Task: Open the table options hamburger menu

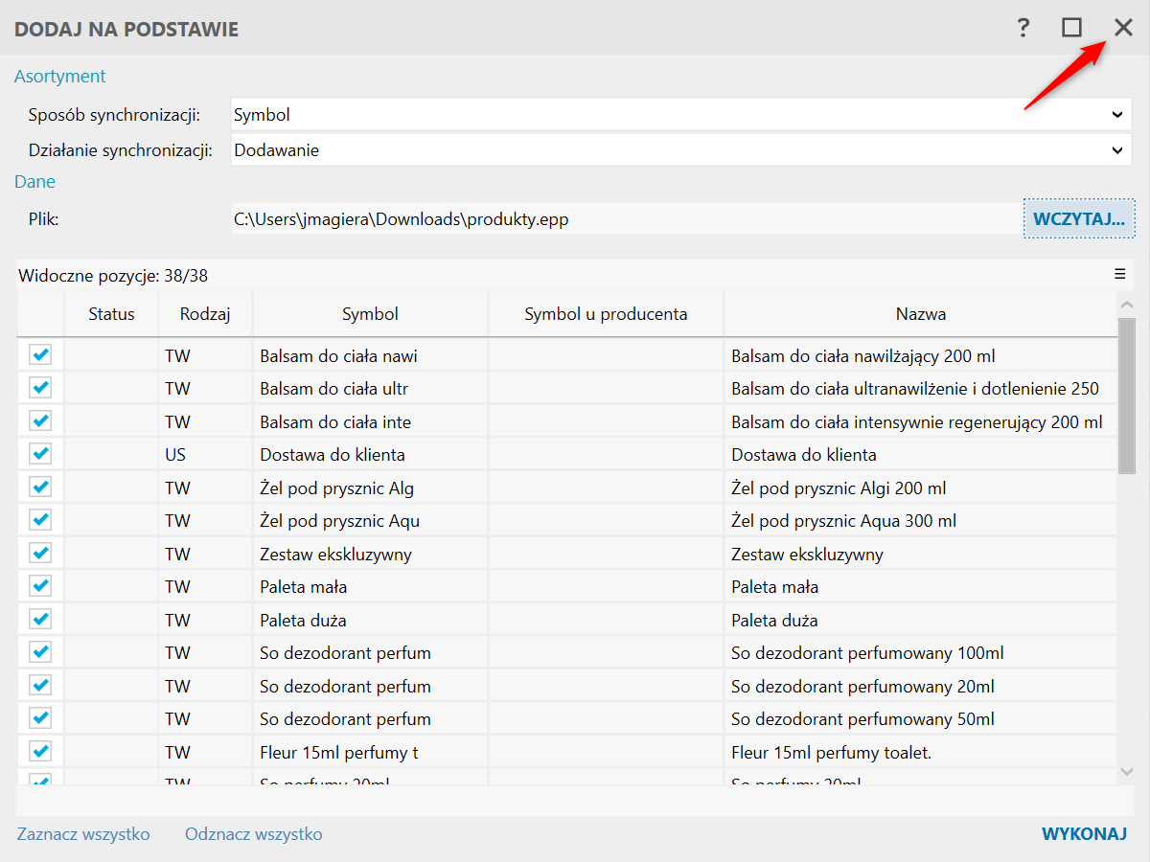Action: click(1119, 274)
